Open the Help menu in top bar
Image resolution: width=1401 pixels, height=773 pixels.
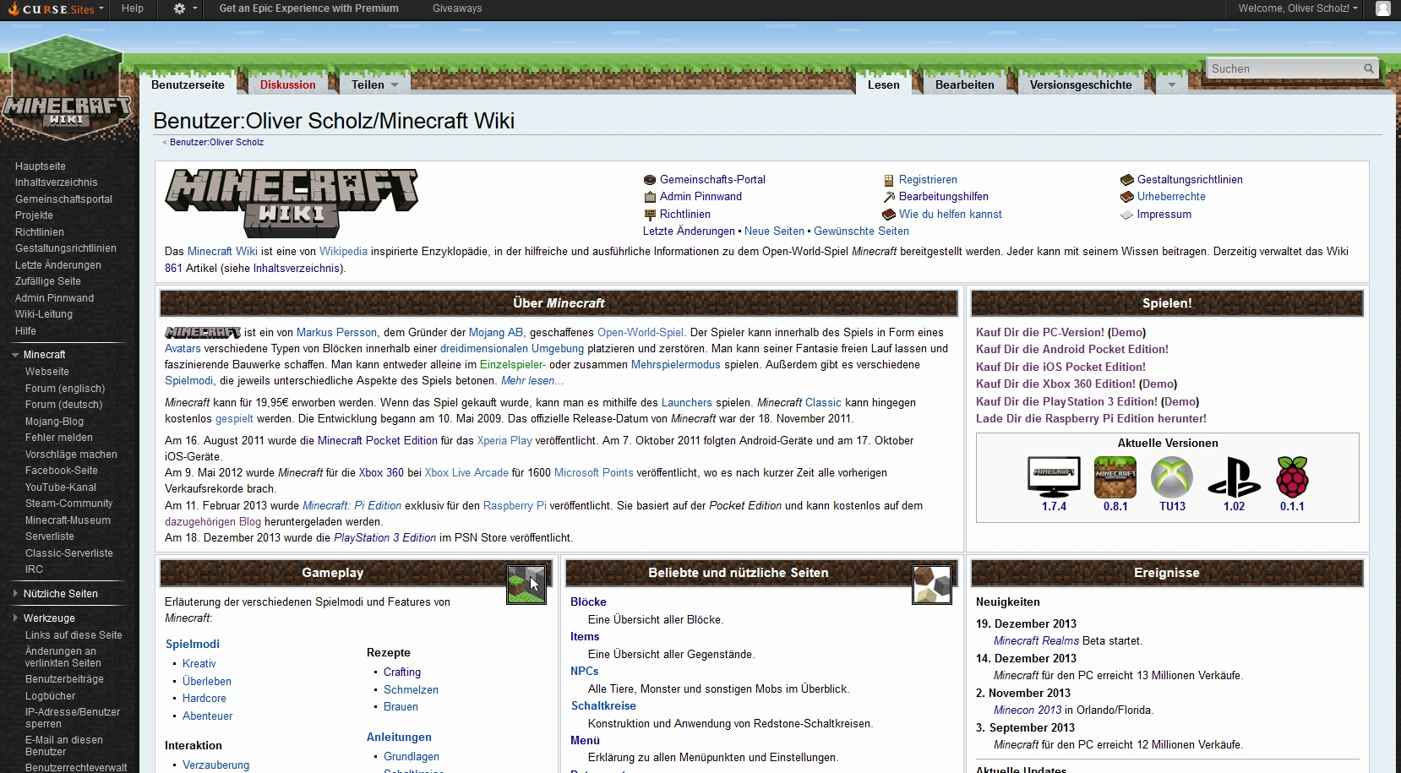point(133,8)
